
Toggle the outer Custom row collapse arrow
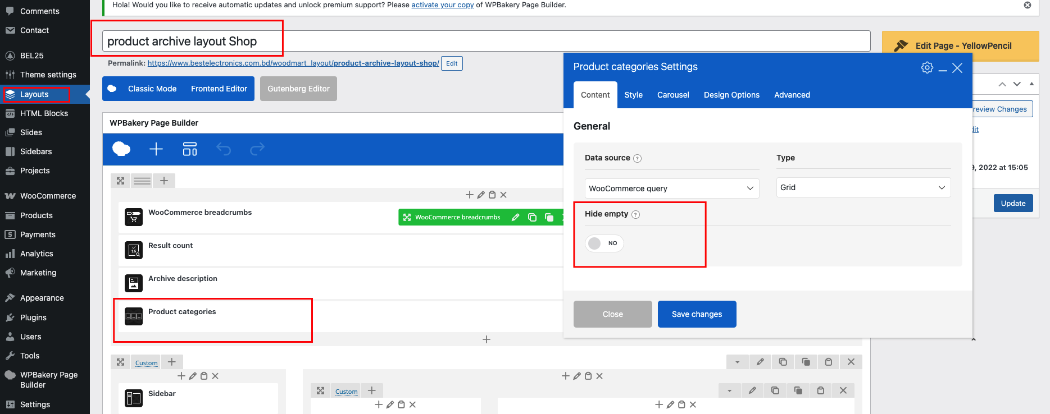point(738,362)
